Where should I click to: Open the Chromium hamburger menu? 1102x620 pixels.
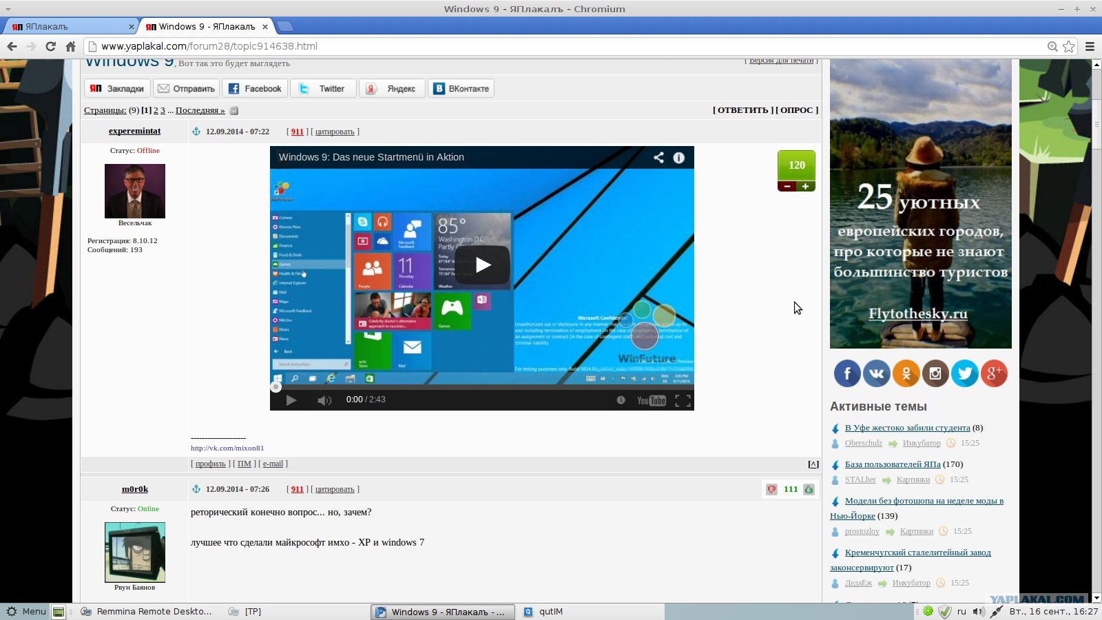point(1090,46)
